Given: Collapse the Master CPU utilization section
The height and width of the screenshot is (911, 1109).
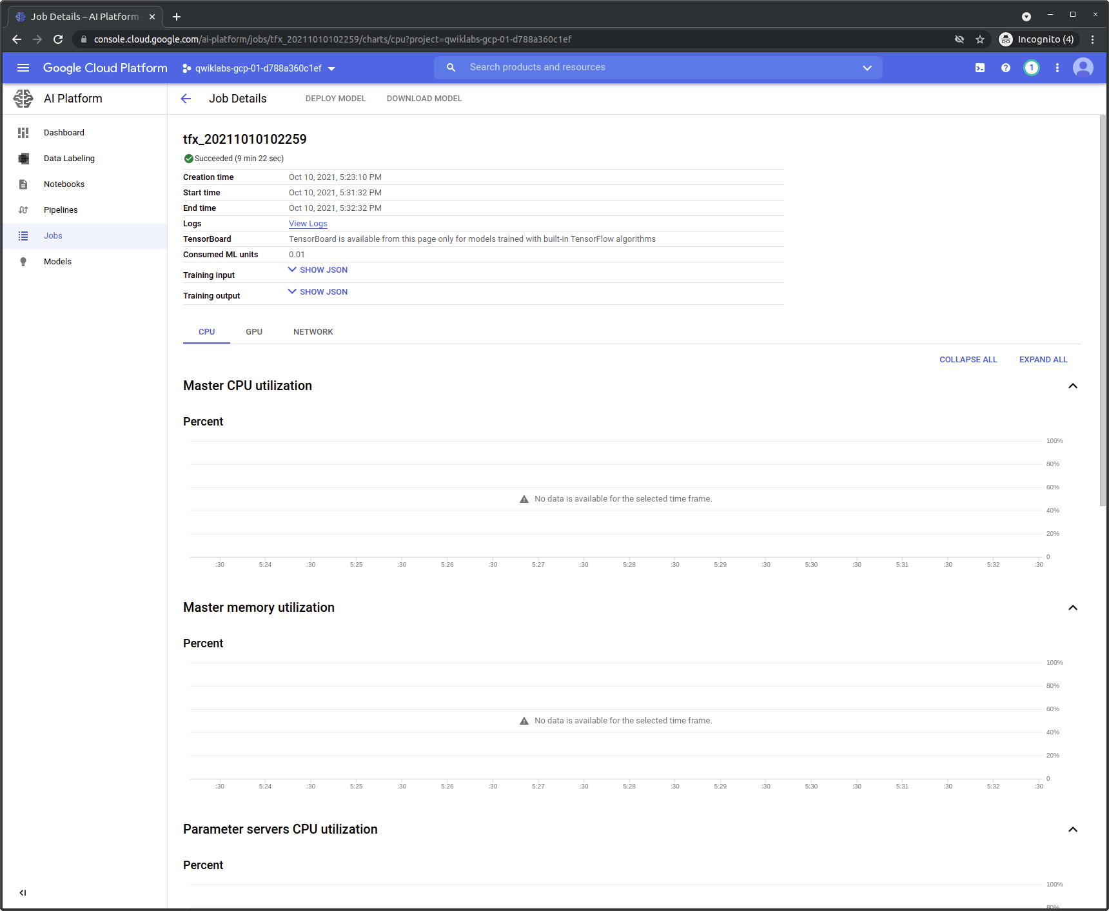Looking at the screenshot, I should (x=1073, y=386).
